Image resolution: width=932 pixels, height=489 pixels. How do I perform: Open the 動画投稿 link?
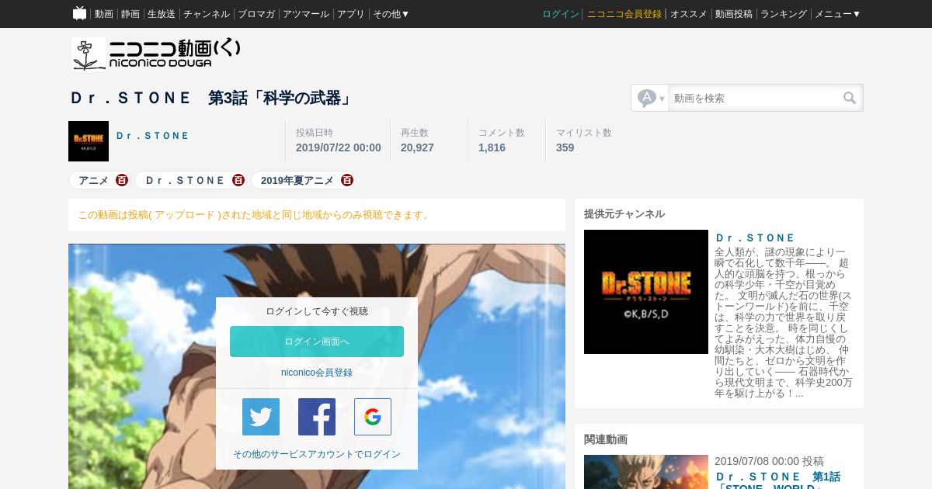tap(734, 14)
